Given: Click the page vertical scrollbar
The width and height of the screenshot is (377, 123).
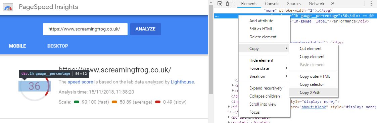Looking at the screenshot, I should (x=211, y=48).
